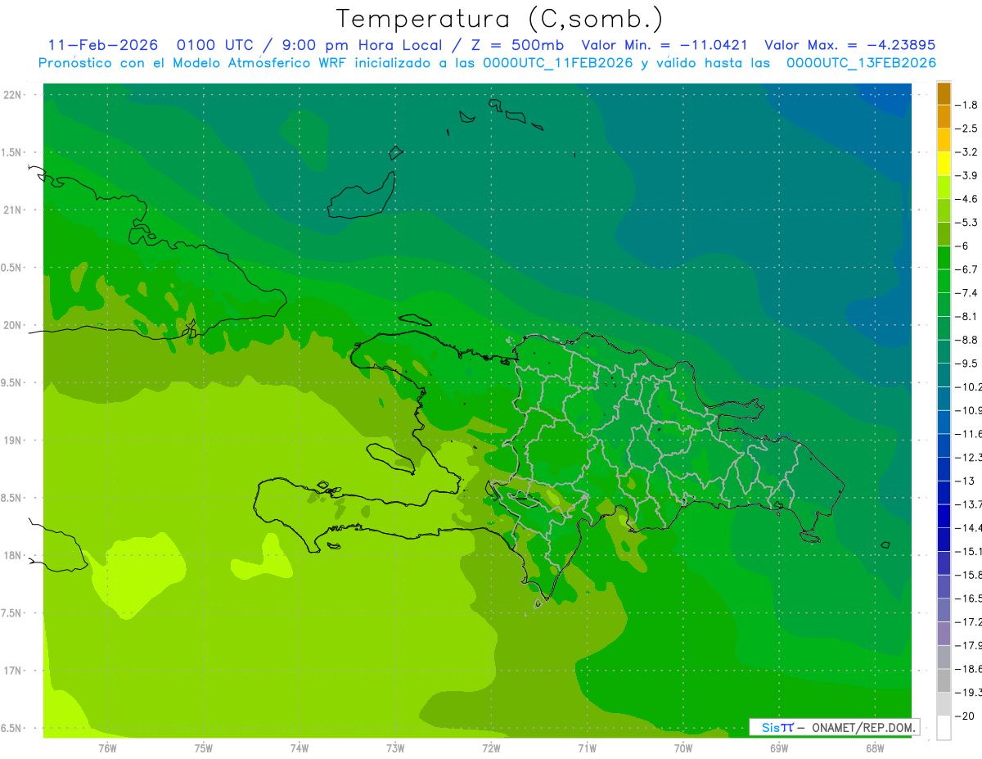Click the '9:00 pm Hora Local' text

360,45
